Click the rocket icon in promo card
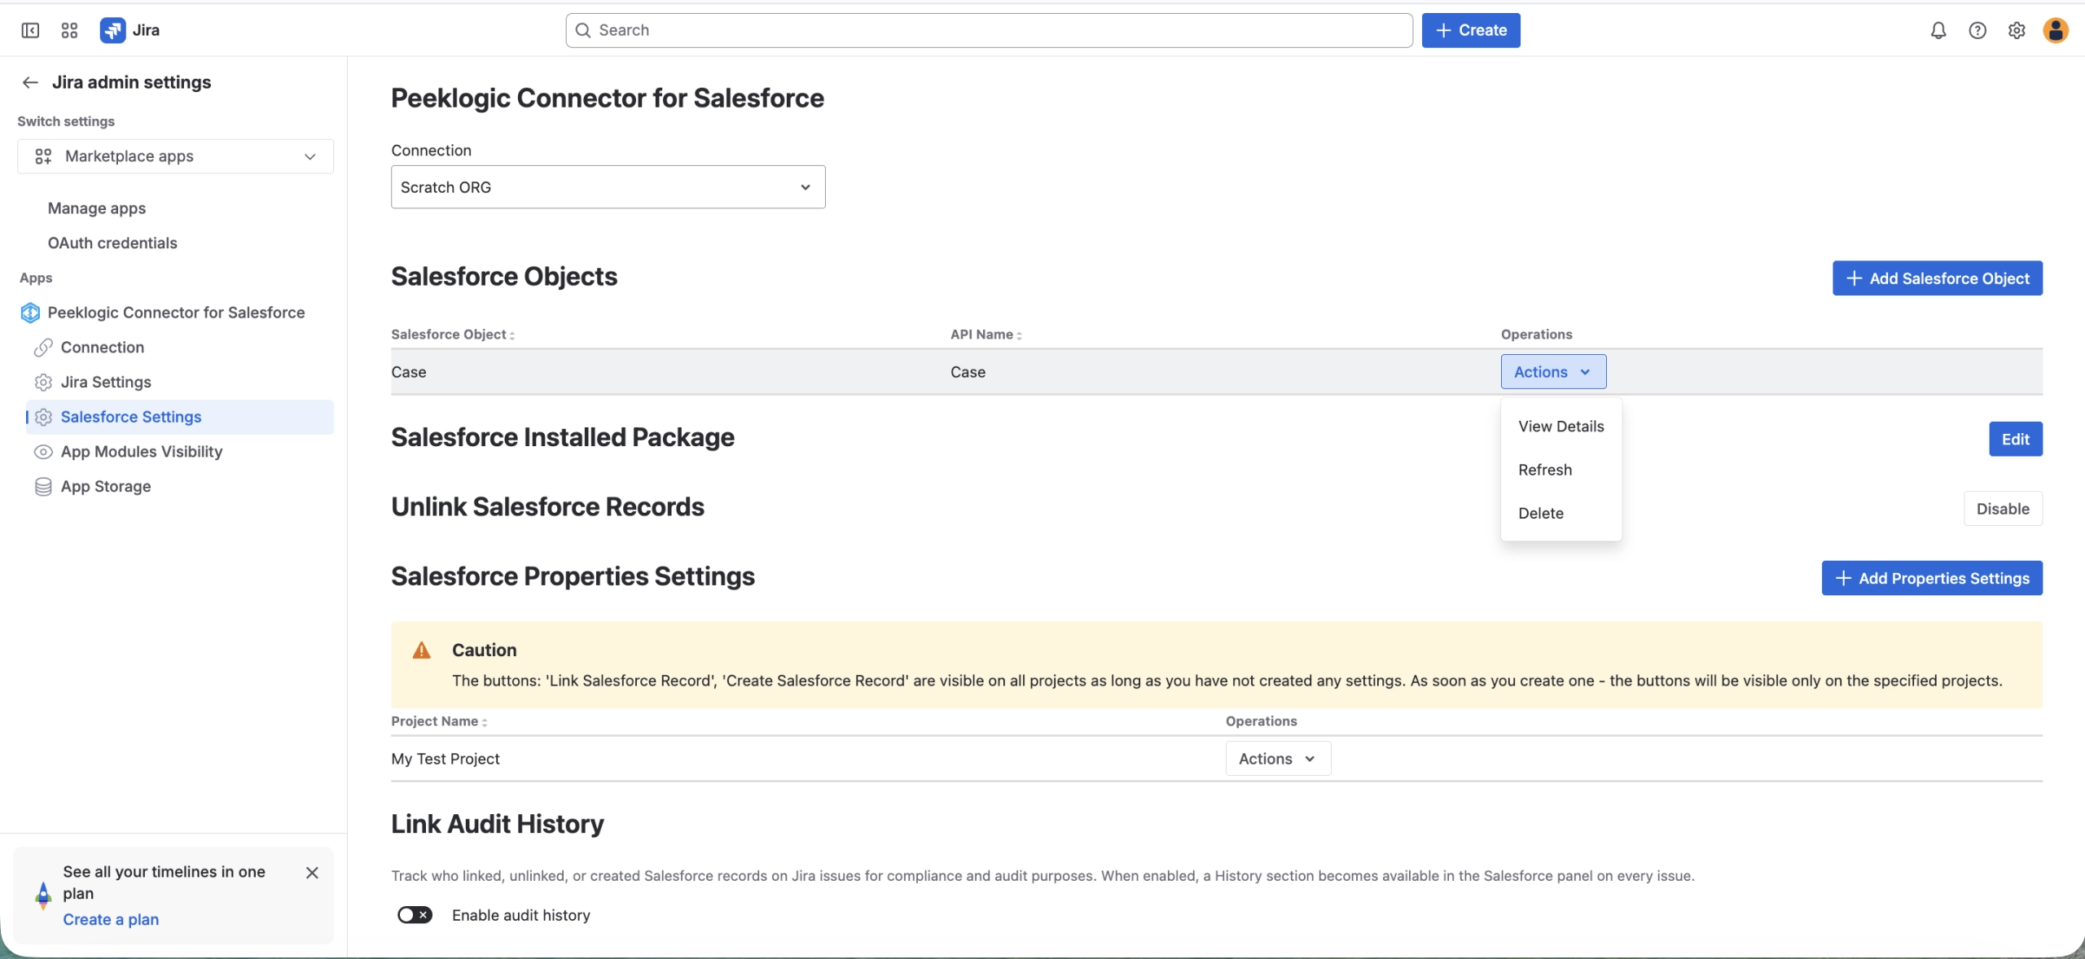The image size is (2085, 959). [43, 896]
